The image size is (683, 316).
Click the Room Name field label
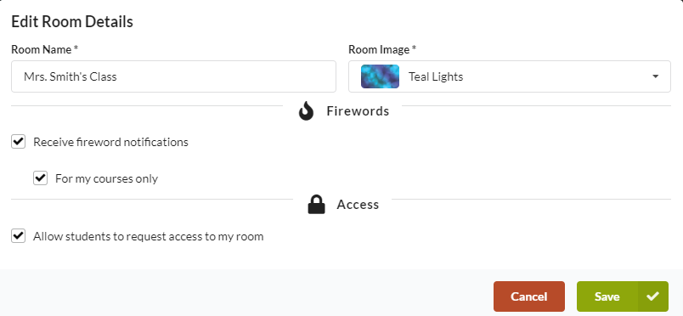point(44,49)
